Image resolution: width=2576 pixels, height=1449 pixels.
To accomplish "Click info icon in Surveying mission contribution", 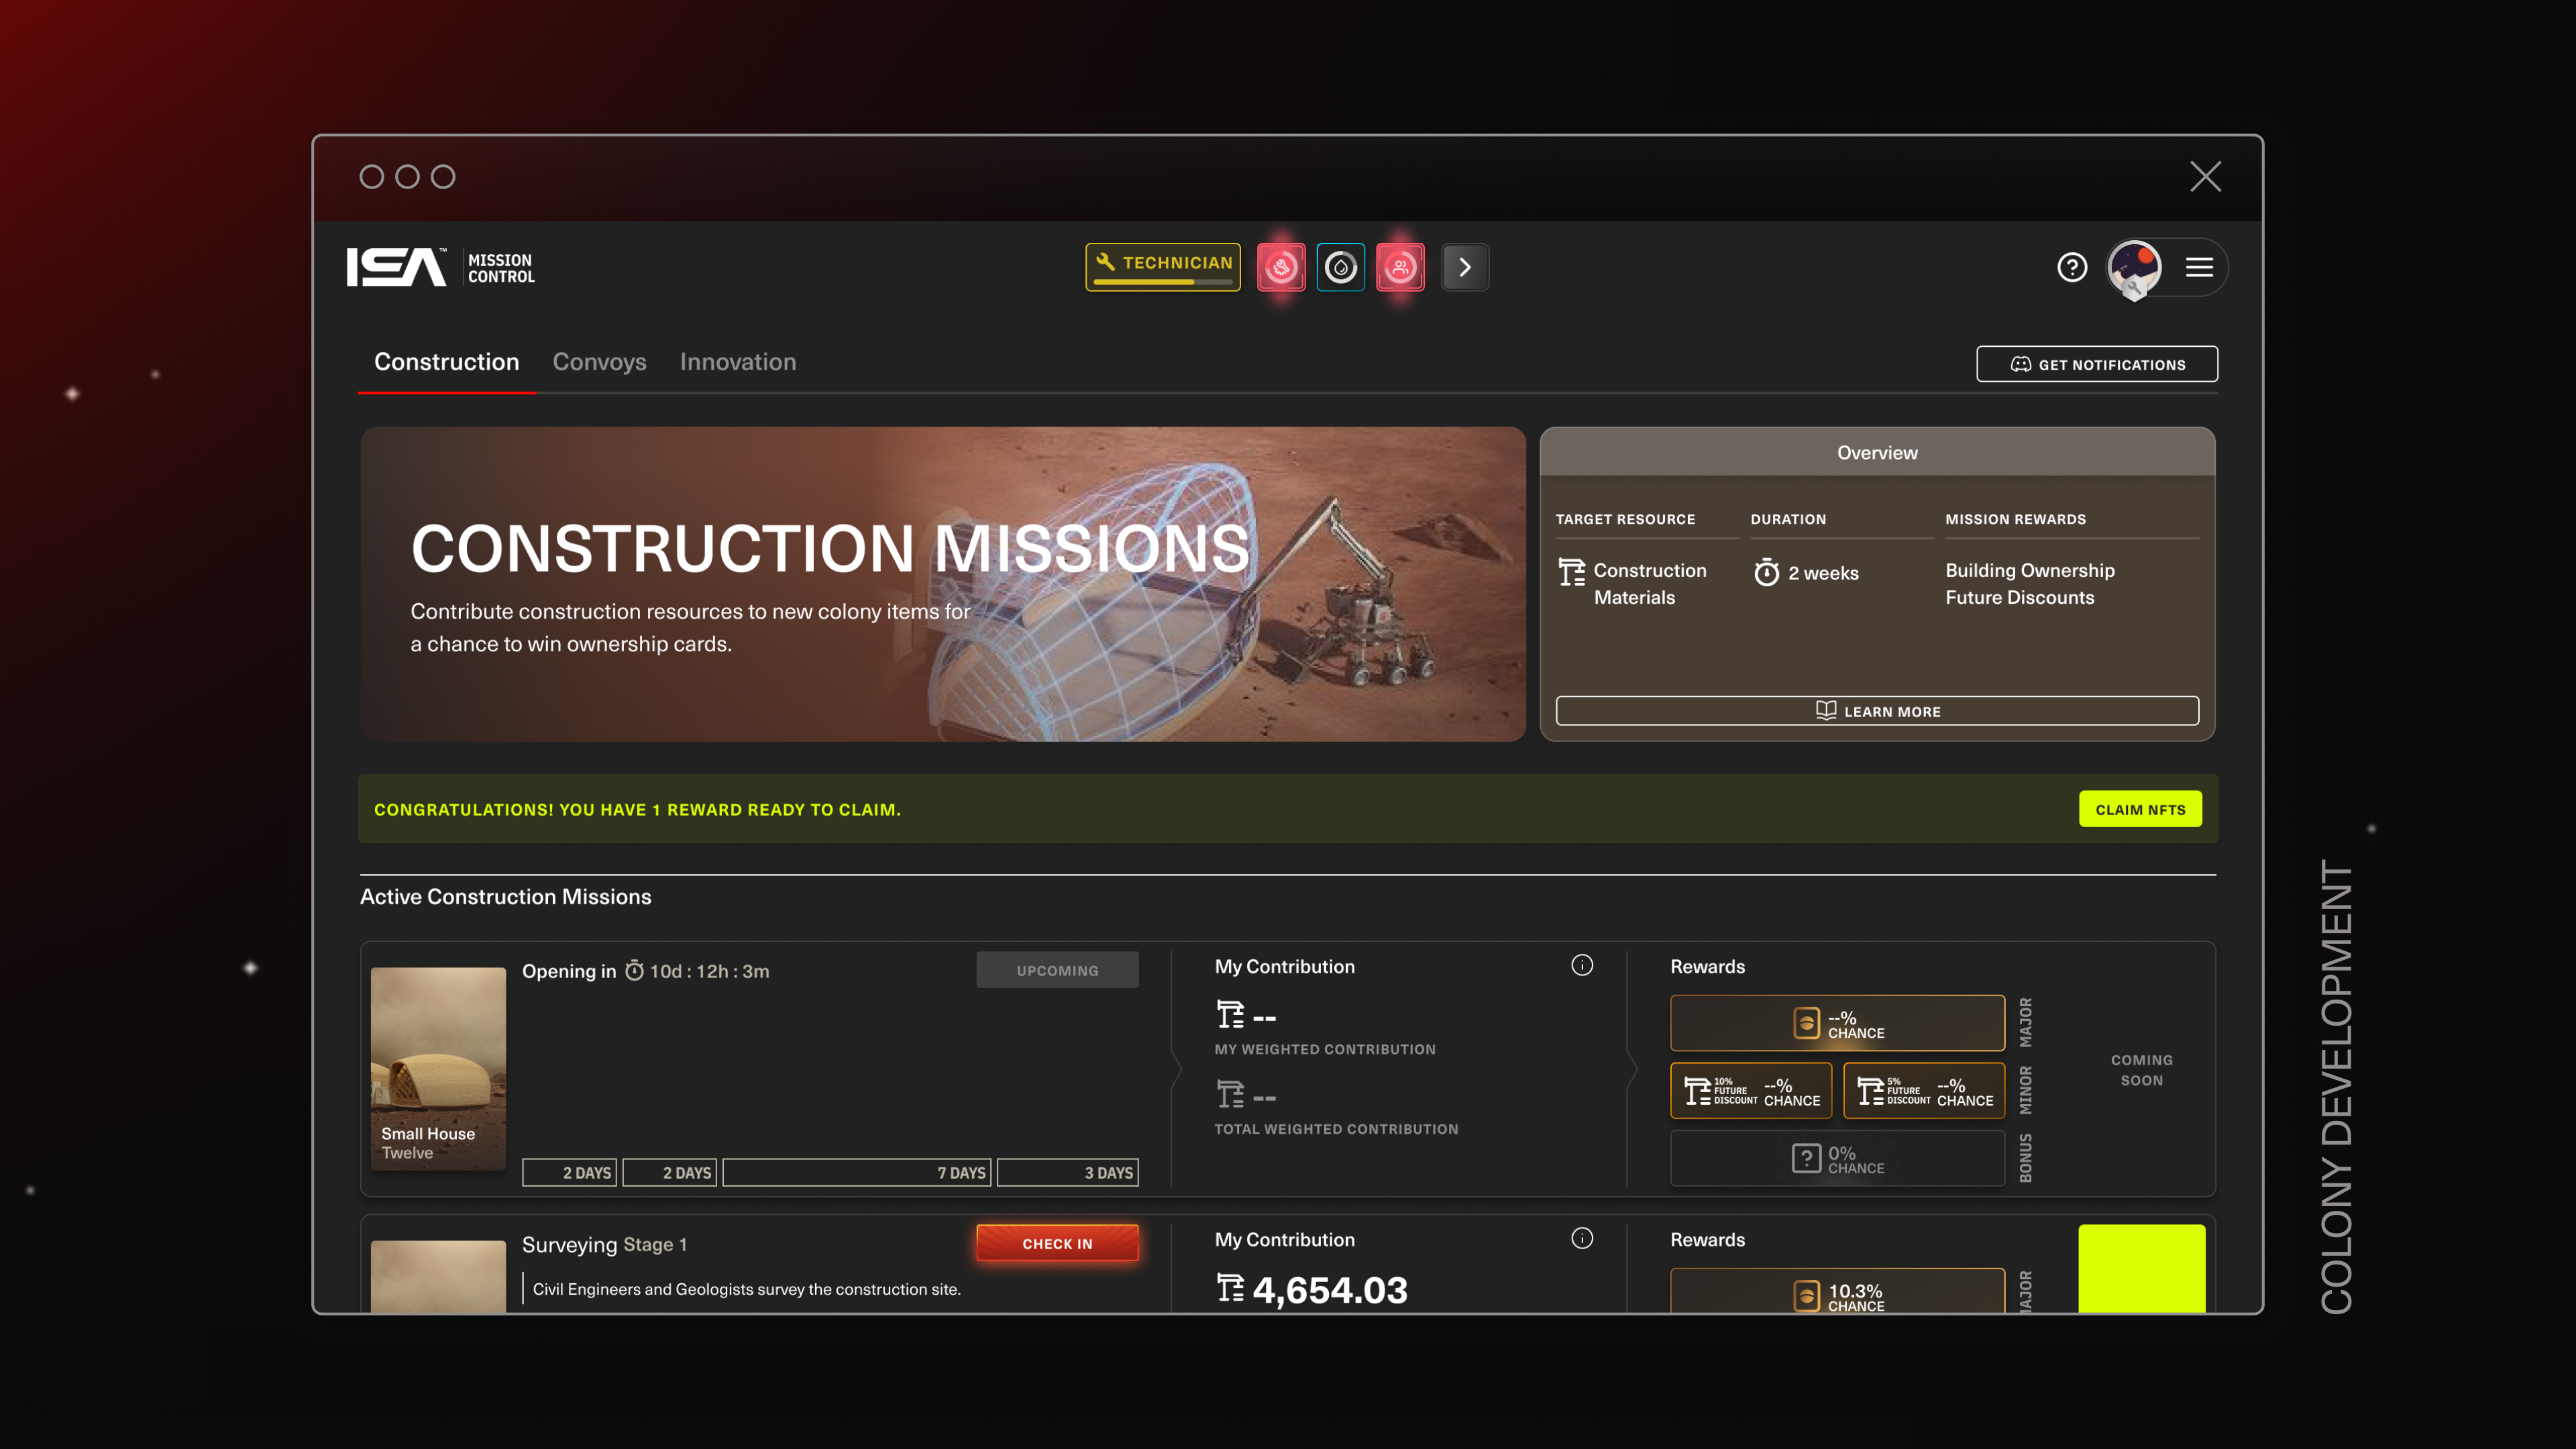I will (x=1581, y=1238).
